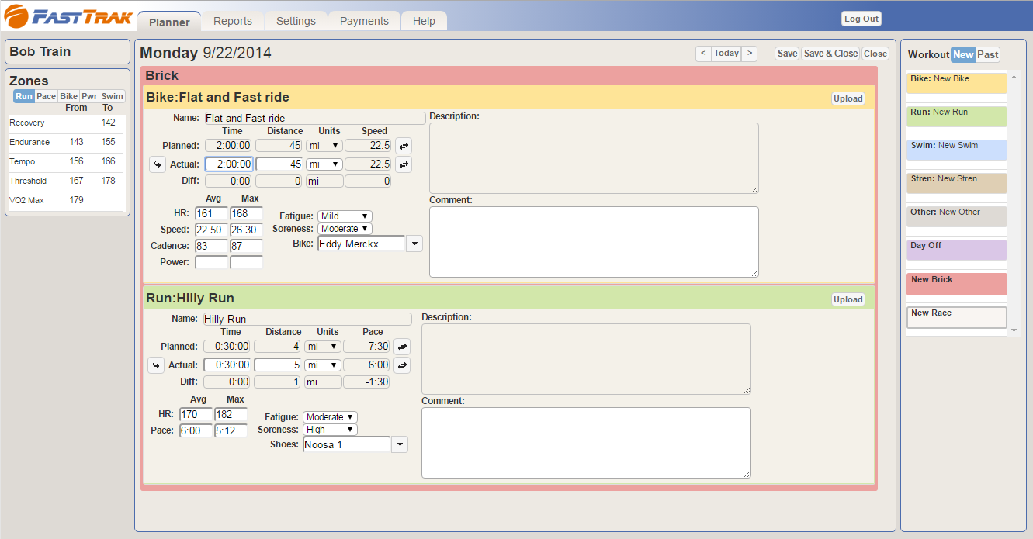The width and height of the screenshot is (1033, 539).
Task: Open the Reports tab
Action: coord(233,21)
